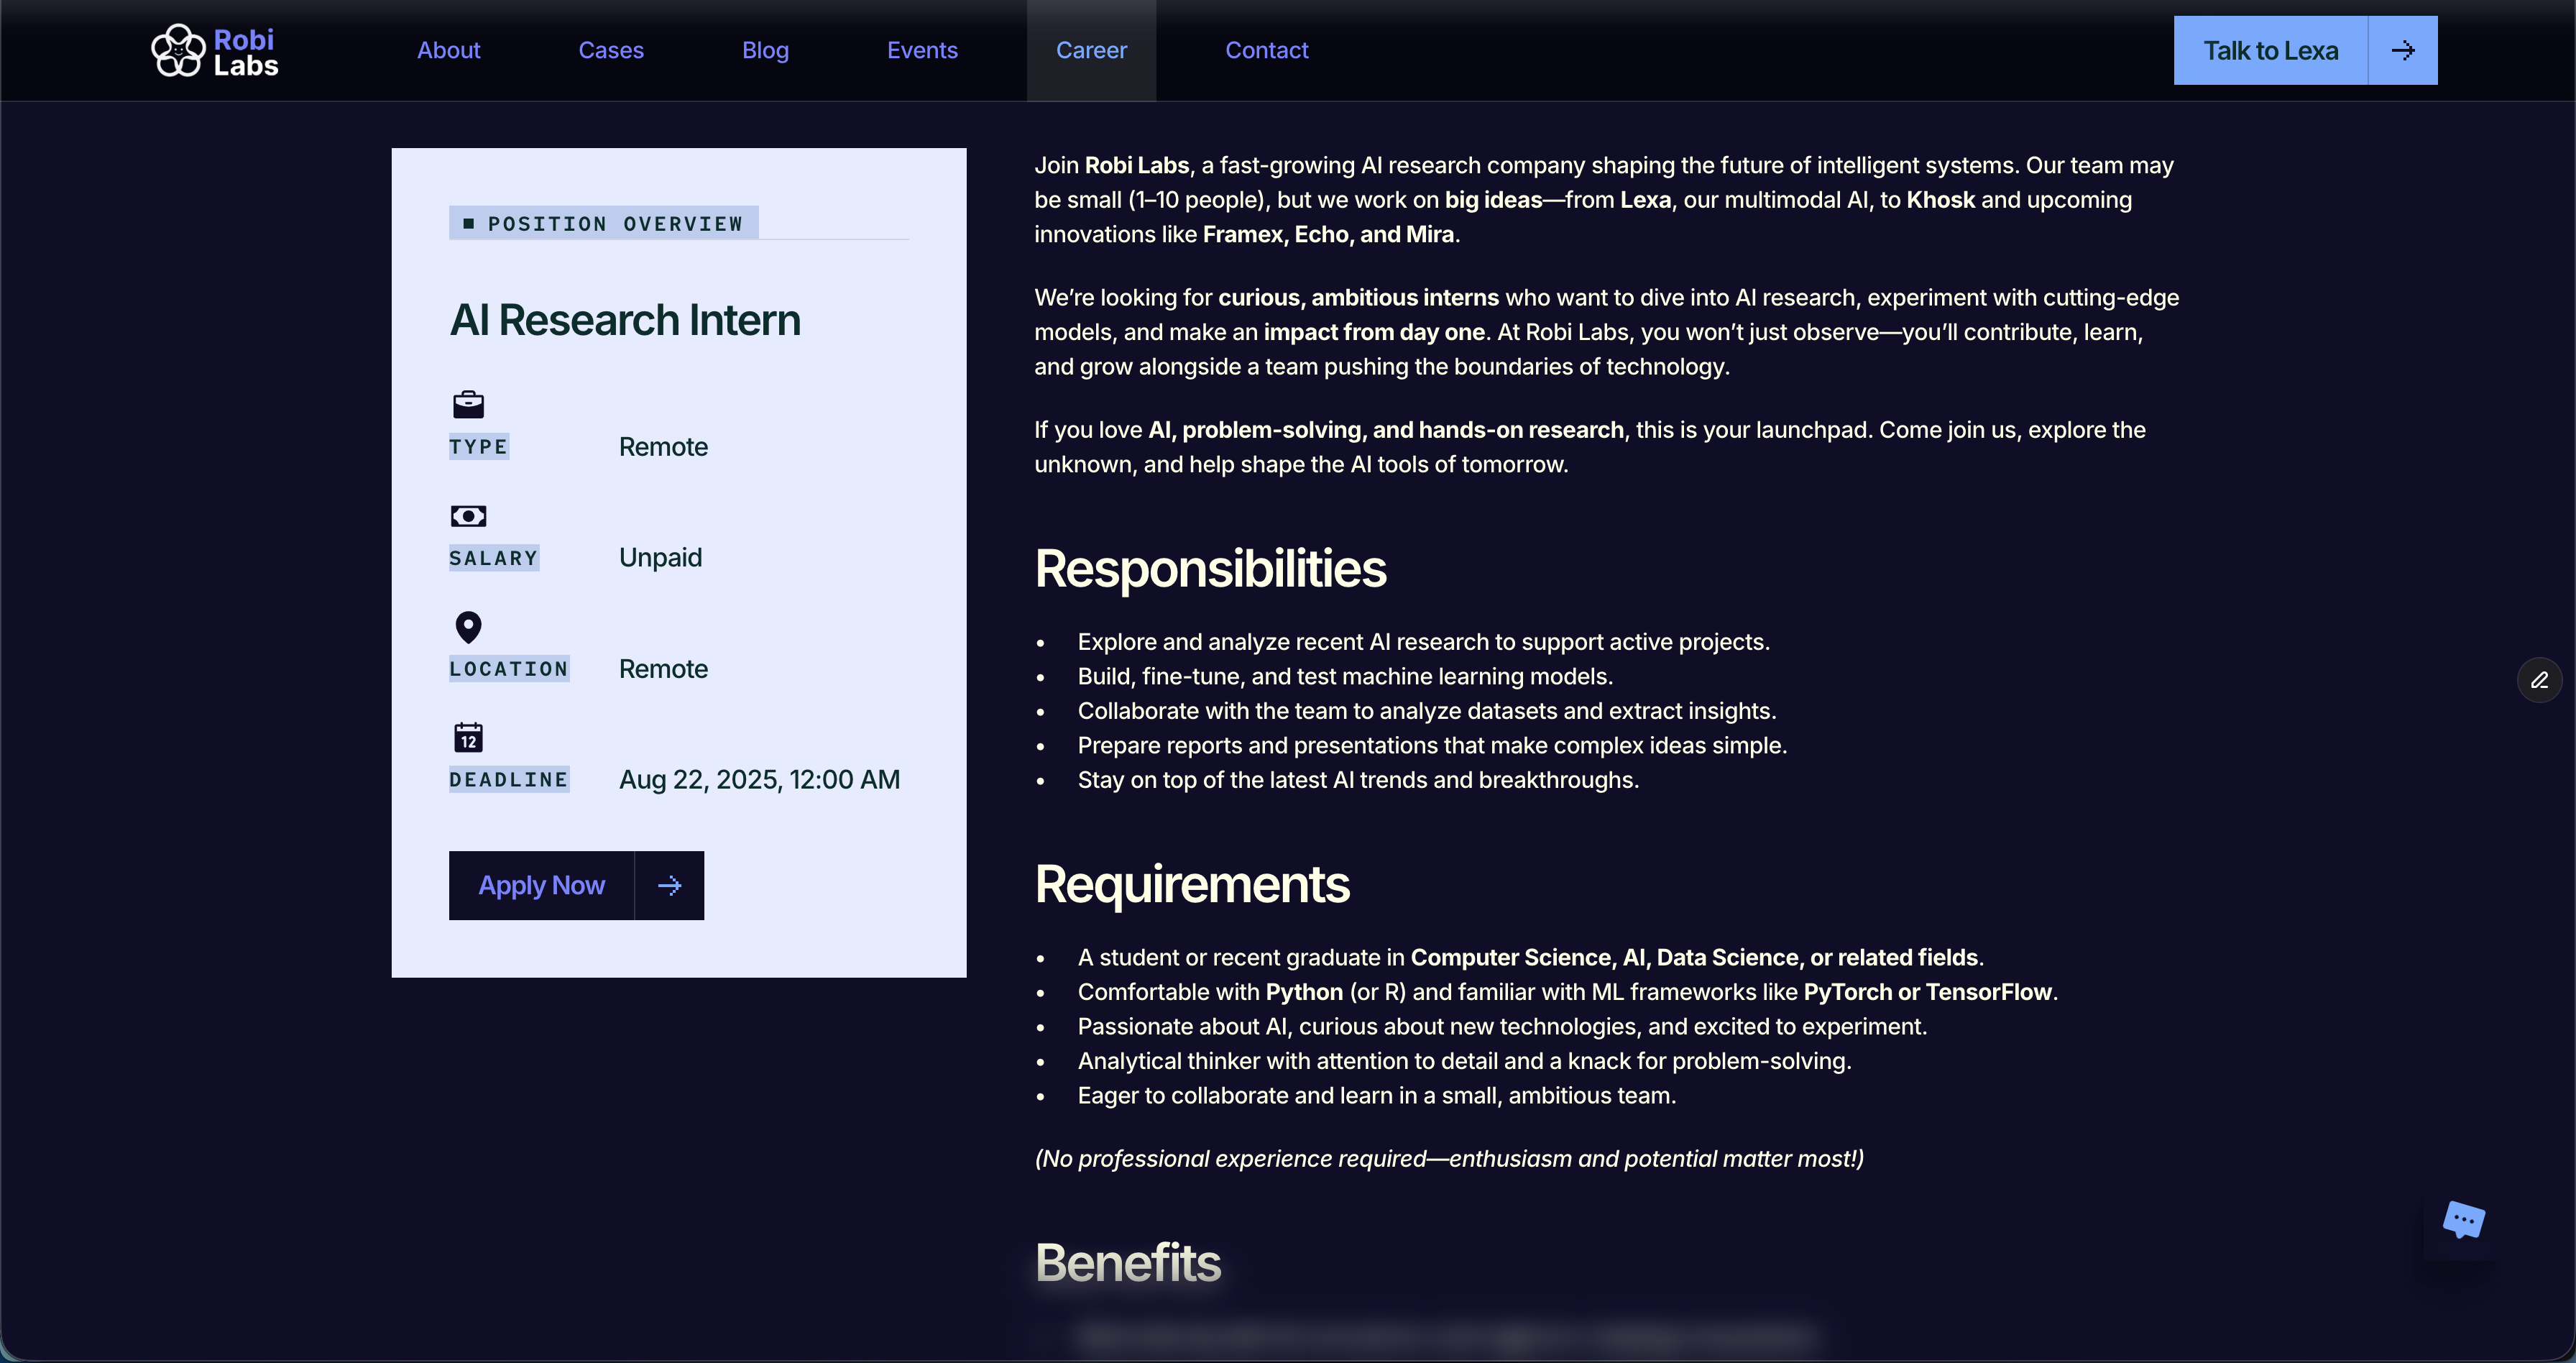Click the Position Overview label
The width and height of the screenshot is (2576, 1363).
pyautogui.click(x=614, y=223)
